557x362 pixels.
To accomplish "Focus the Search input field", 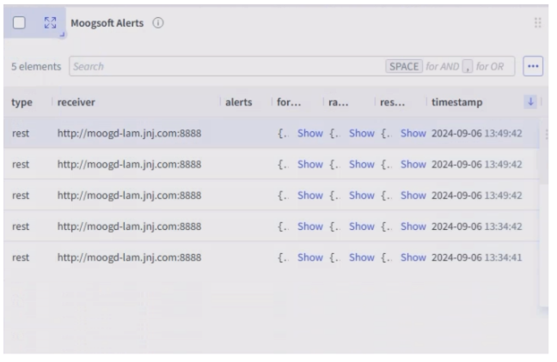I will (291, 66).
